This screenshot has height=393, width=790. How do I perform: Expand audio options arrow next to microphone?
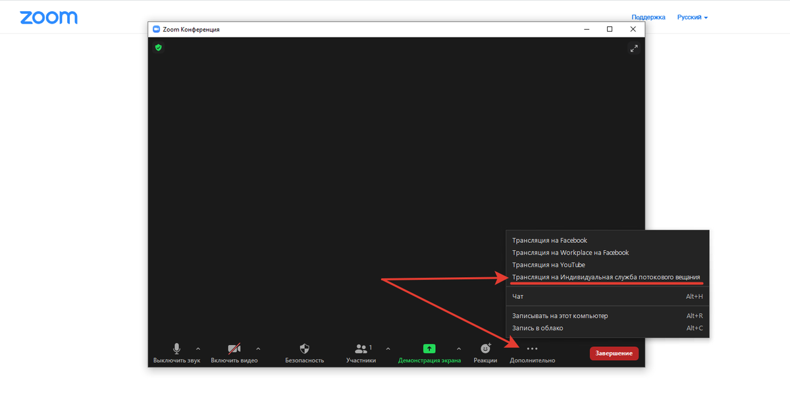pyautogui.click(x=198, y=348)
